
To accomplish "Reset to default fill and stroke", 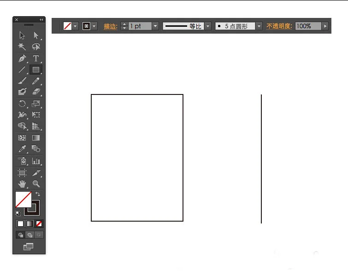I will tap(18, 213).
